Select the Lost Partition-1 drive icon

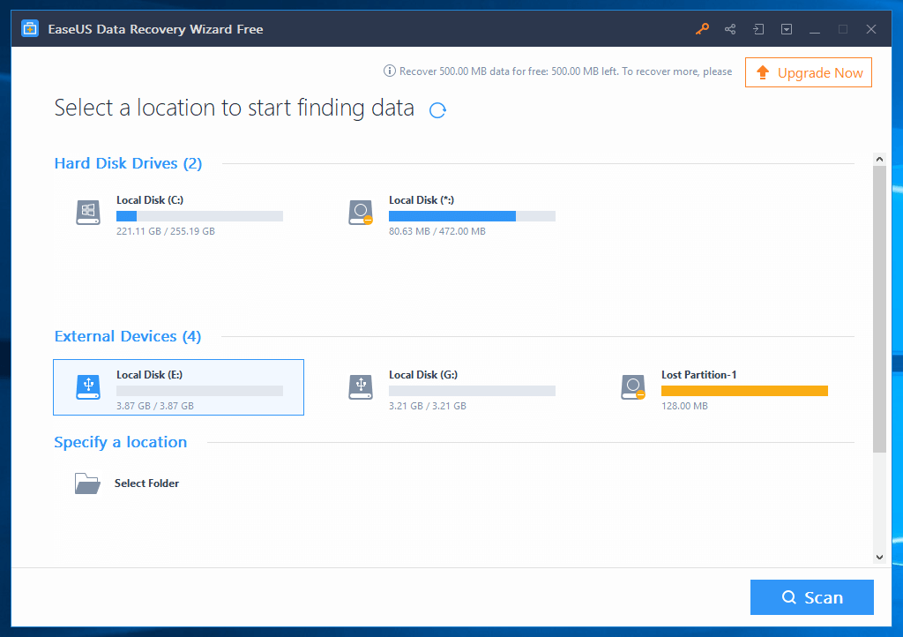click(x=632, y=386)
